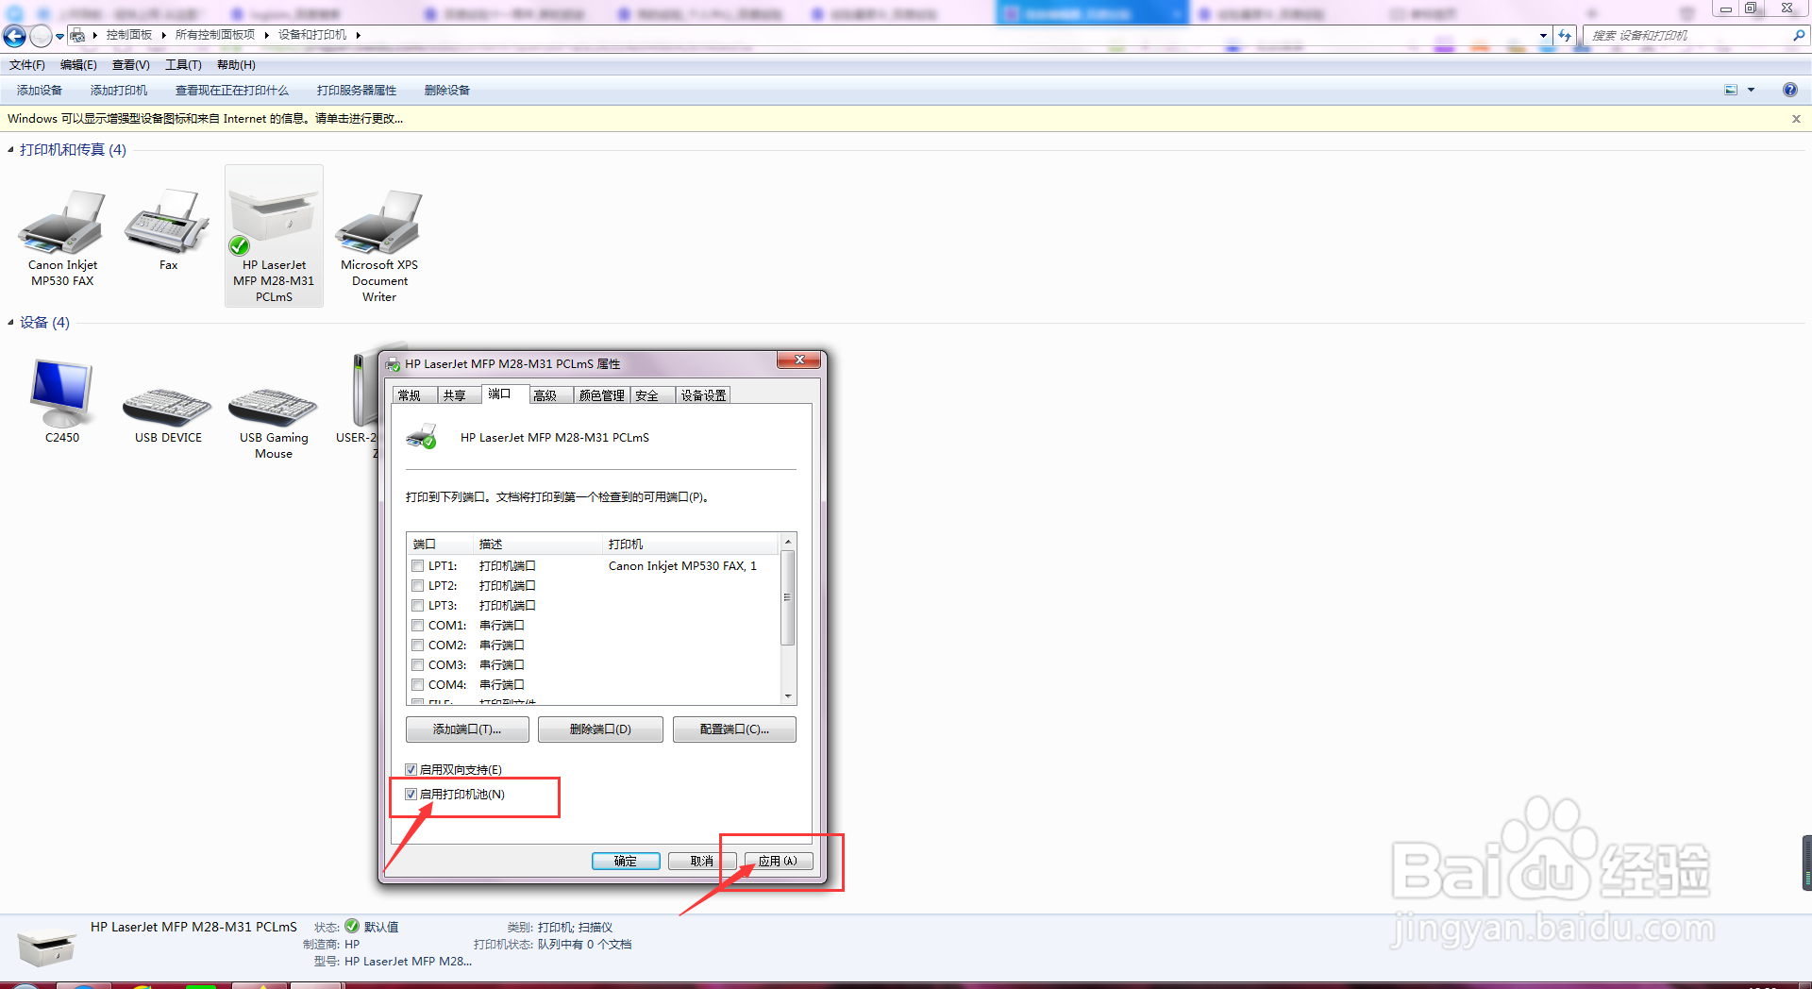Switch to the 颜色管理 tab
The width and height of the screenshot is (1812, 989).
click(602, 395)
